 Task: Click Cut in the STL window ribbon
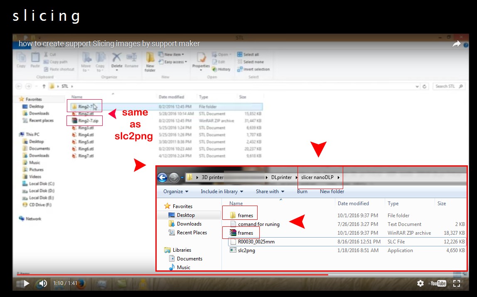[50, 54]
